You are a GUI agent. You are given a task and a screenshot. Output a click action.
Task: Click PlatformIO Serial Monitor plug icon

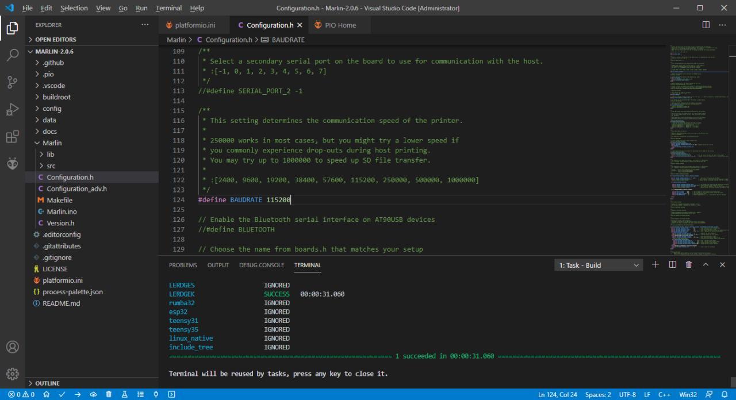[156, 395]
